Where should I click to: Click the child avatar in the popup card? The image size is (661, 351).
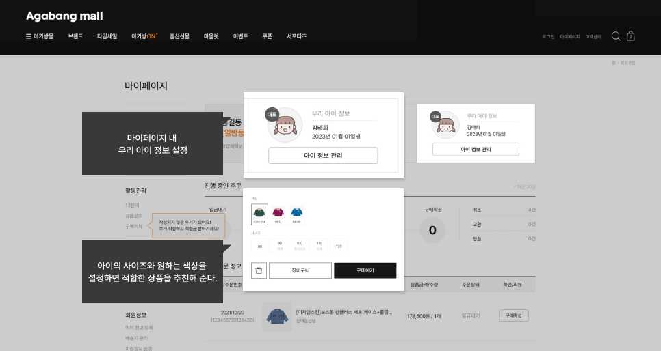tap(285, 125)
